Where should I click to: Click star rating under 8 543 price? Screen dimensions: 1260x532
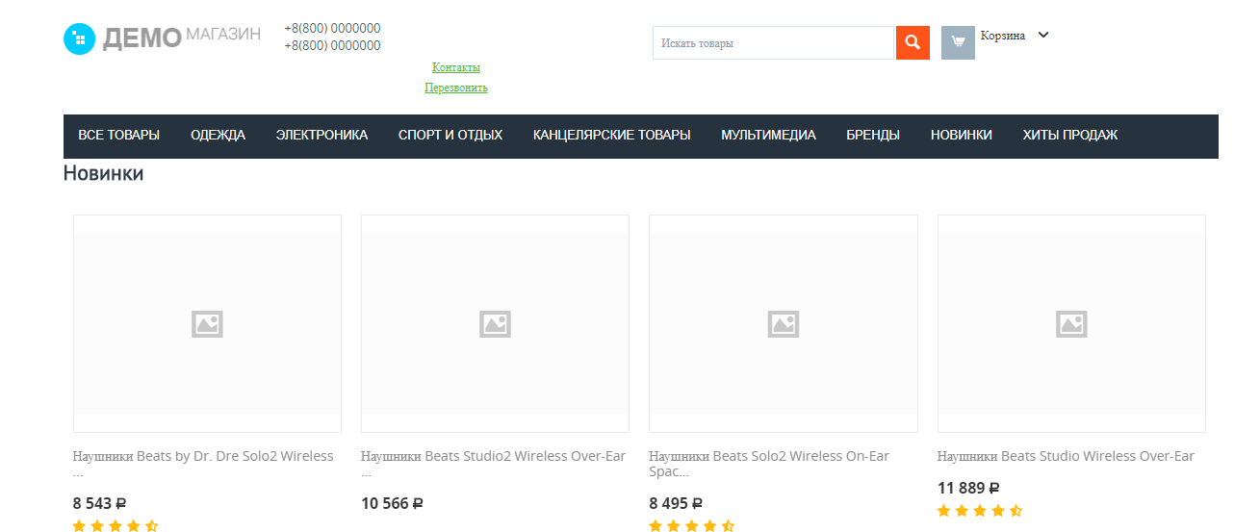116,525
